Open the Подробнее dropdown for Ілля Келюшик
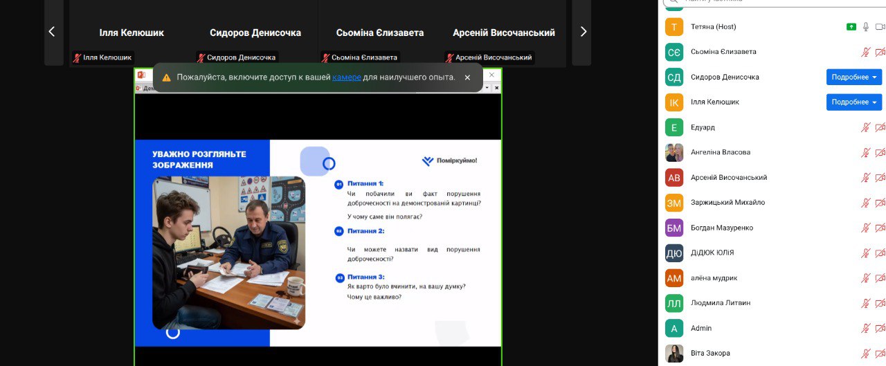886x366 pixels. pyautogui.click(x=854, y=102)
